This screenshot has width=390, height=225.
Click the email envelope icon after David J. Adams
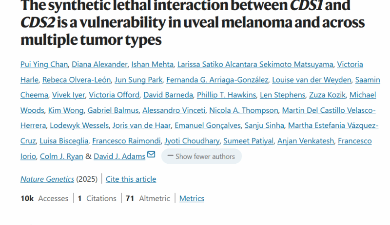tap(151, 155)
